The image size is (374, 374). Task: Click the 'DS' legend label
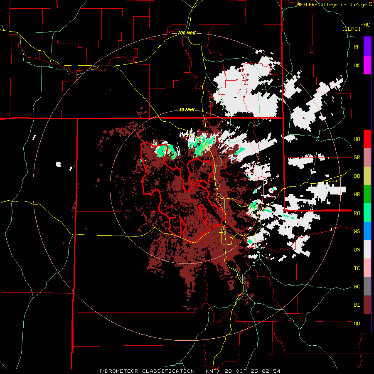tap(357, 250)
